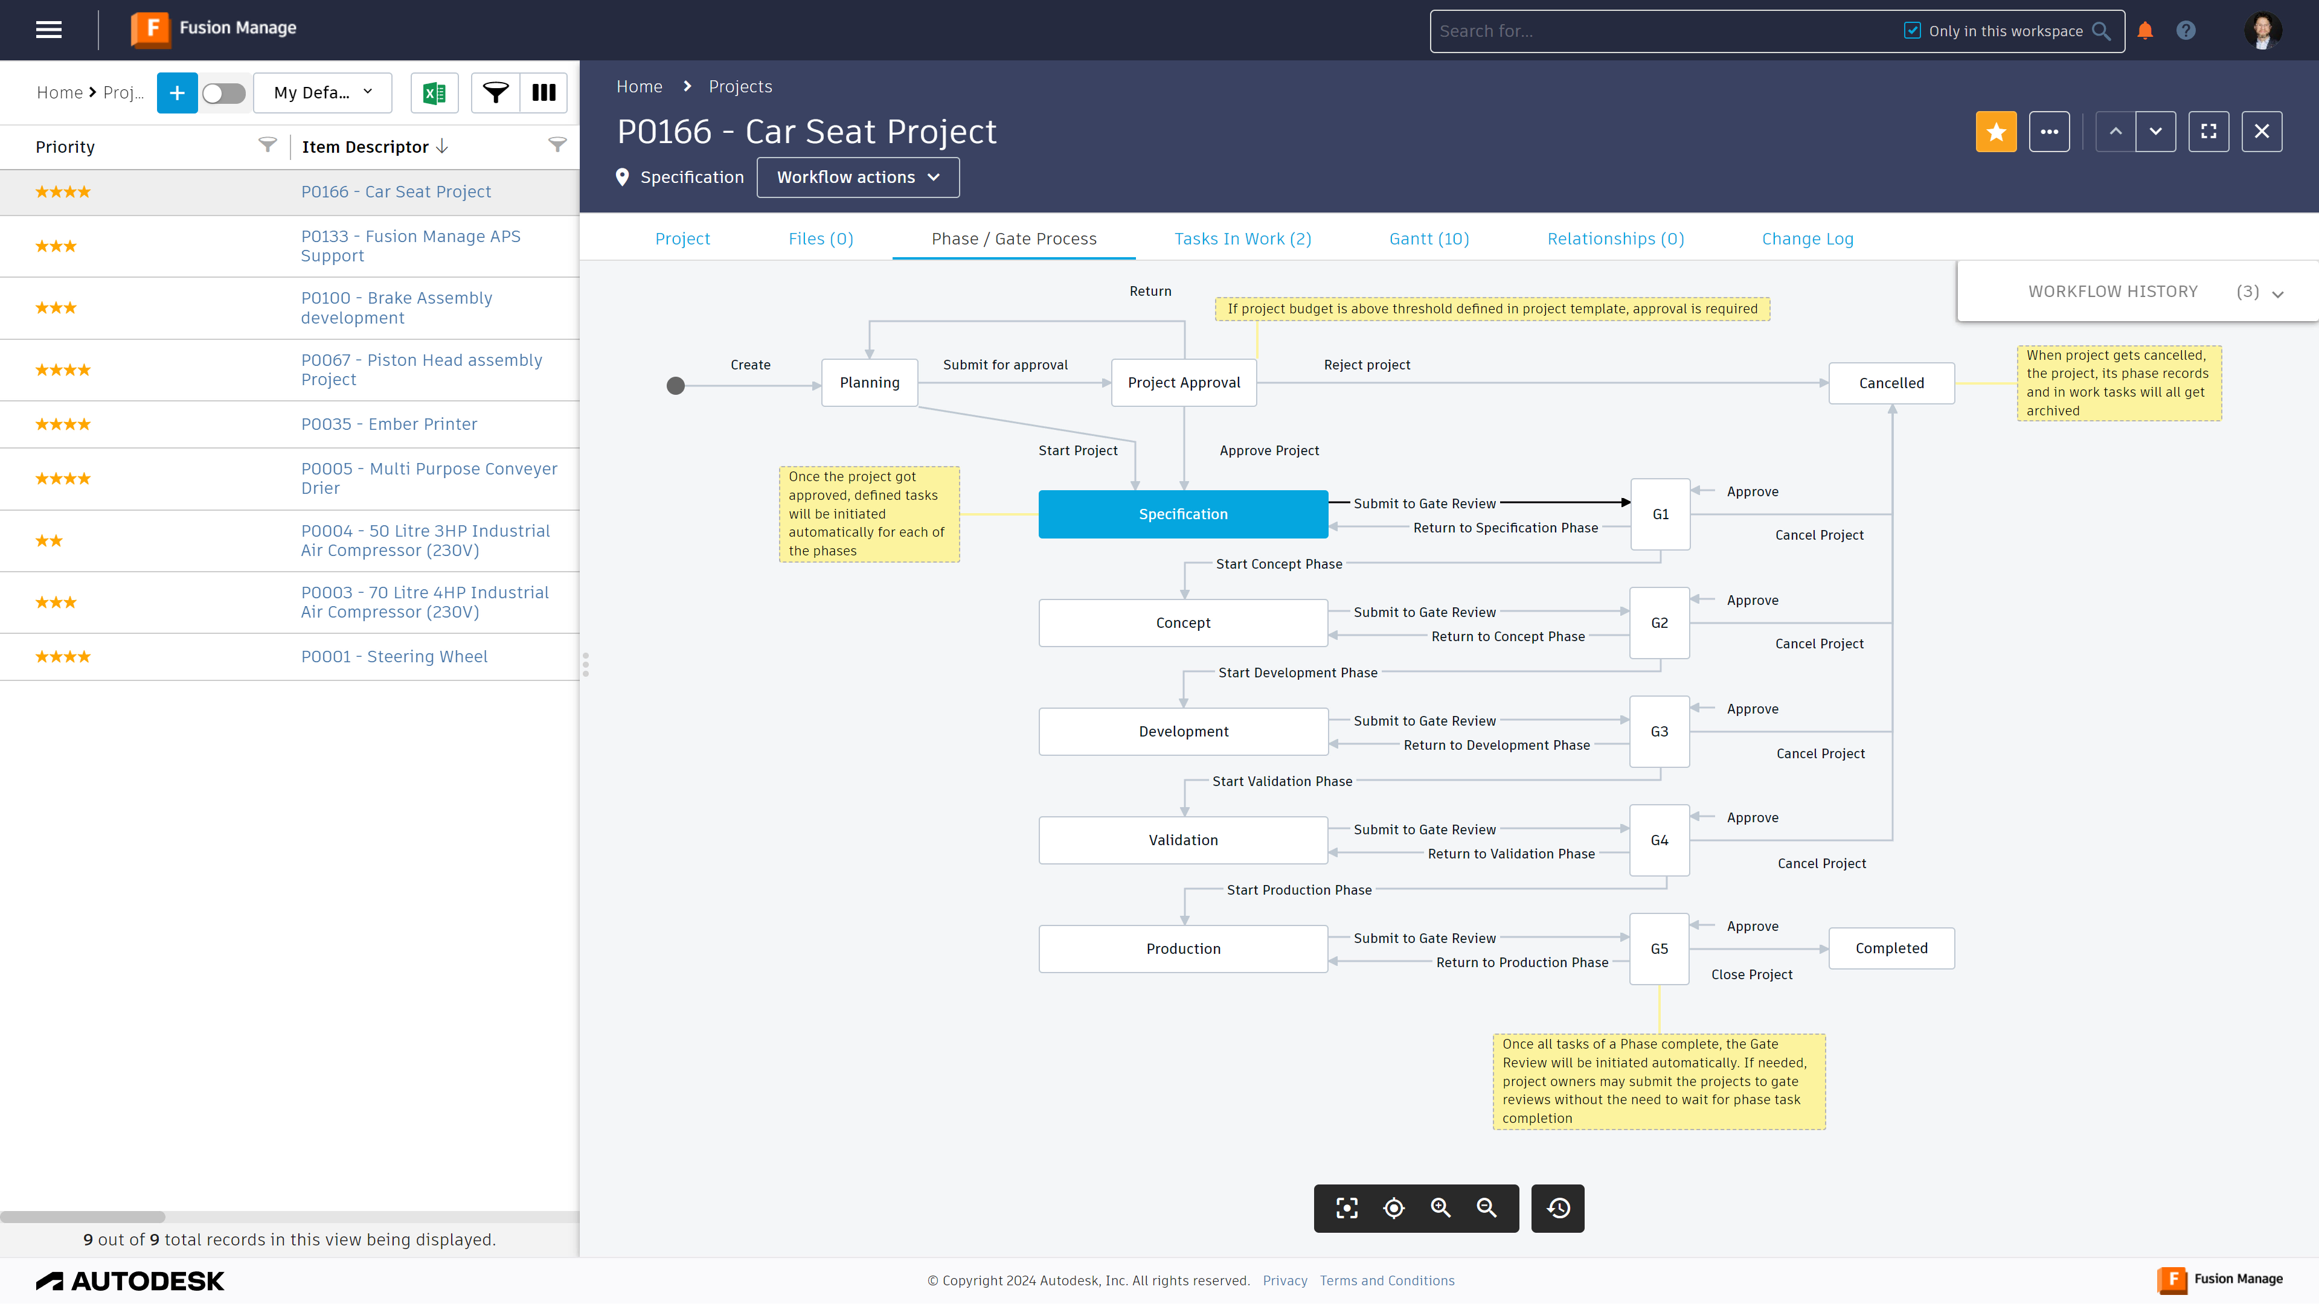Toggle the switch next to the add button
The height and width of the screenshot is (1304, 2319).
pyautogui.click(x=224, y=93)
